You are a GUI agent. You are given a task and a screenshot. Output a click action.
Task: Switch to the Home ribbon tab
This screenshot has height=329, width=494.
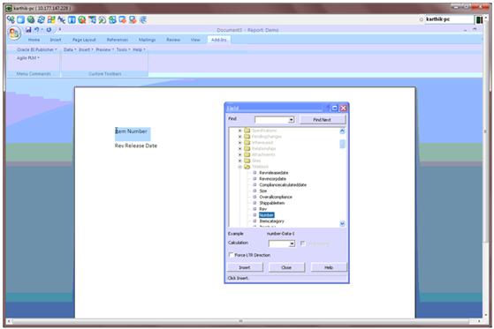pyautogui.click(x=34, y=40)
